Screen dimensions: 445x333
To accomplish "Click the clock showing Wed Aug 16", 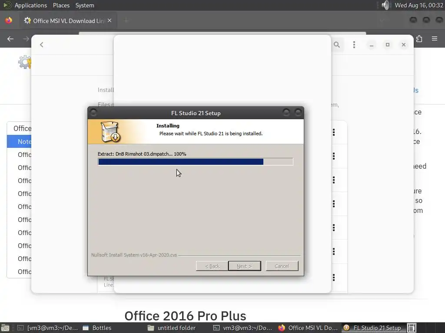I will pos(419,5).
